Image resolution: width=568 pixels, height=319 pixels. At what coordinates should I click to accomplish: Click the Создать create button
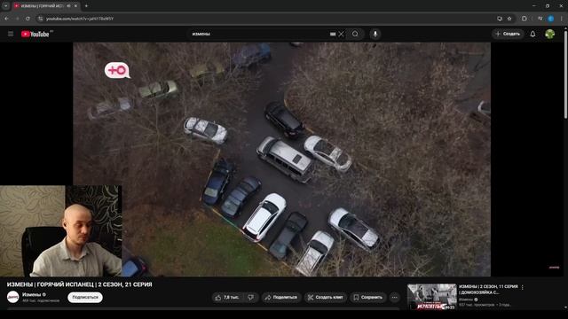pos(508,34)
